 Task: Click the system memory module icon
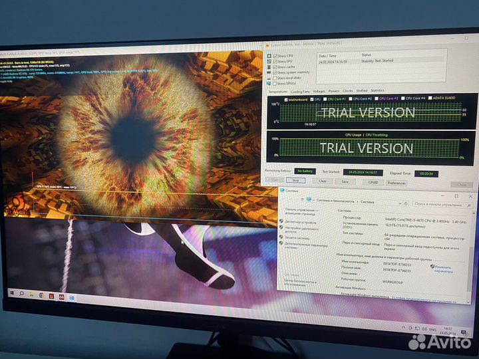269,72
